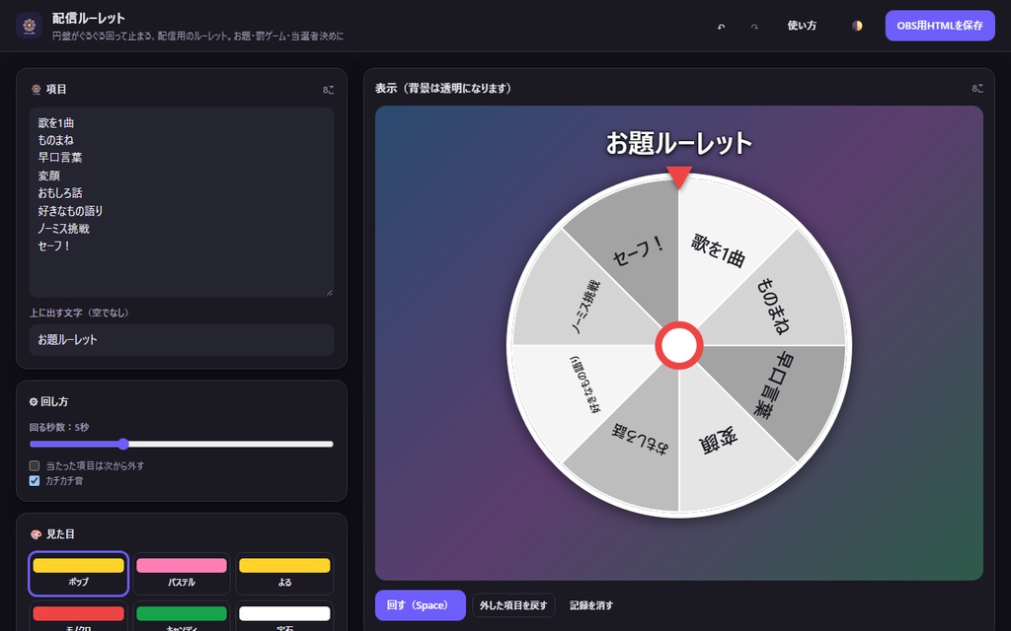Select the よる theme swatch
The width and height of the screenshot is (1011, 631).
284,573
